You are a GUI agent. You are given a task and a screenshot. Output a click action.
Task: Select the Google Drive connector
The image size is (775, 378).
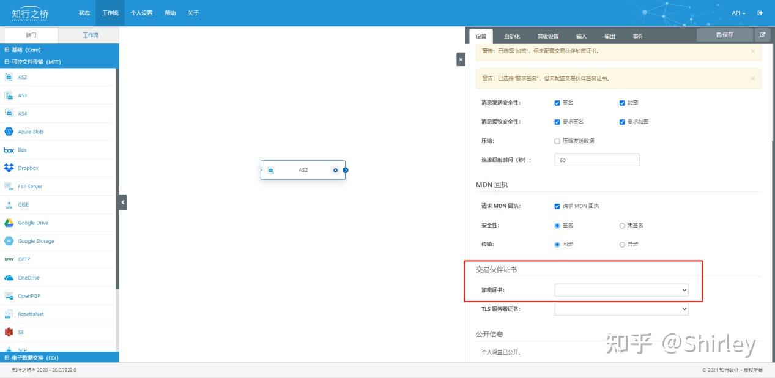34,223
